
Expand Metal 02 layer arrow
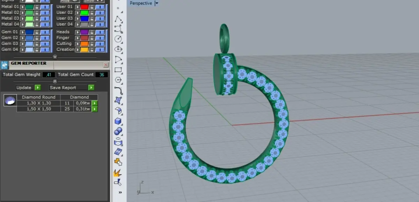coord(22,13)
